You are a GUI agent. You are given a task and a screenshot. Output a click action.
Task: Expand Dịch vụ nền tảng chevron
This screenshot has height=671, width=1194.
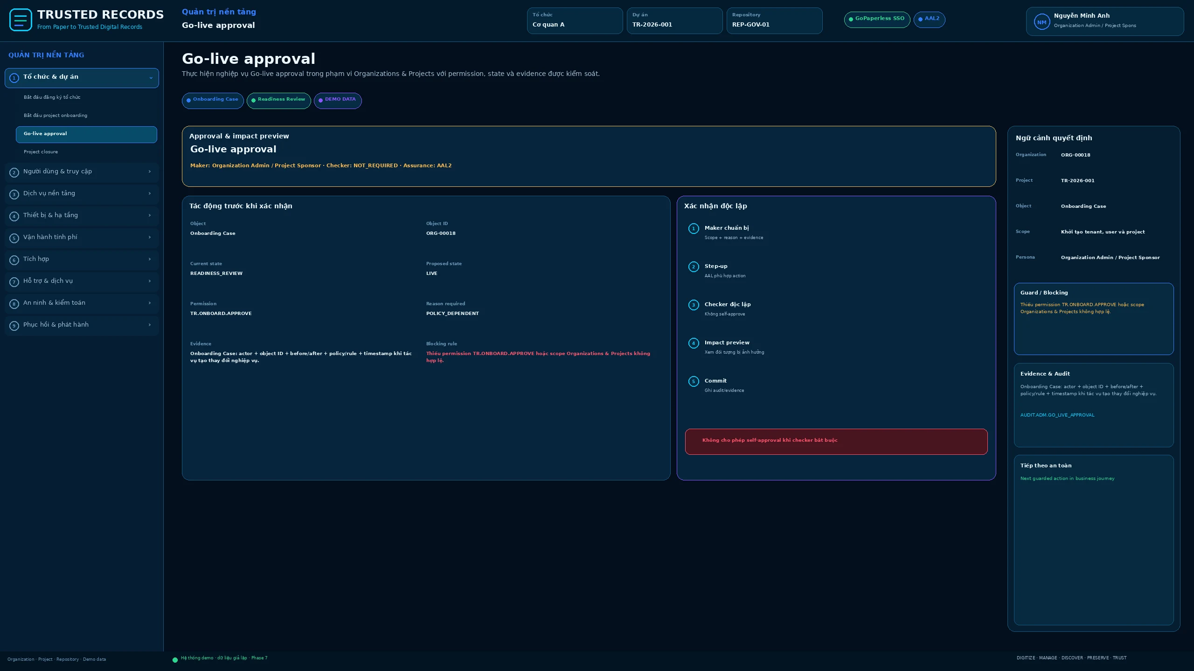150,193
